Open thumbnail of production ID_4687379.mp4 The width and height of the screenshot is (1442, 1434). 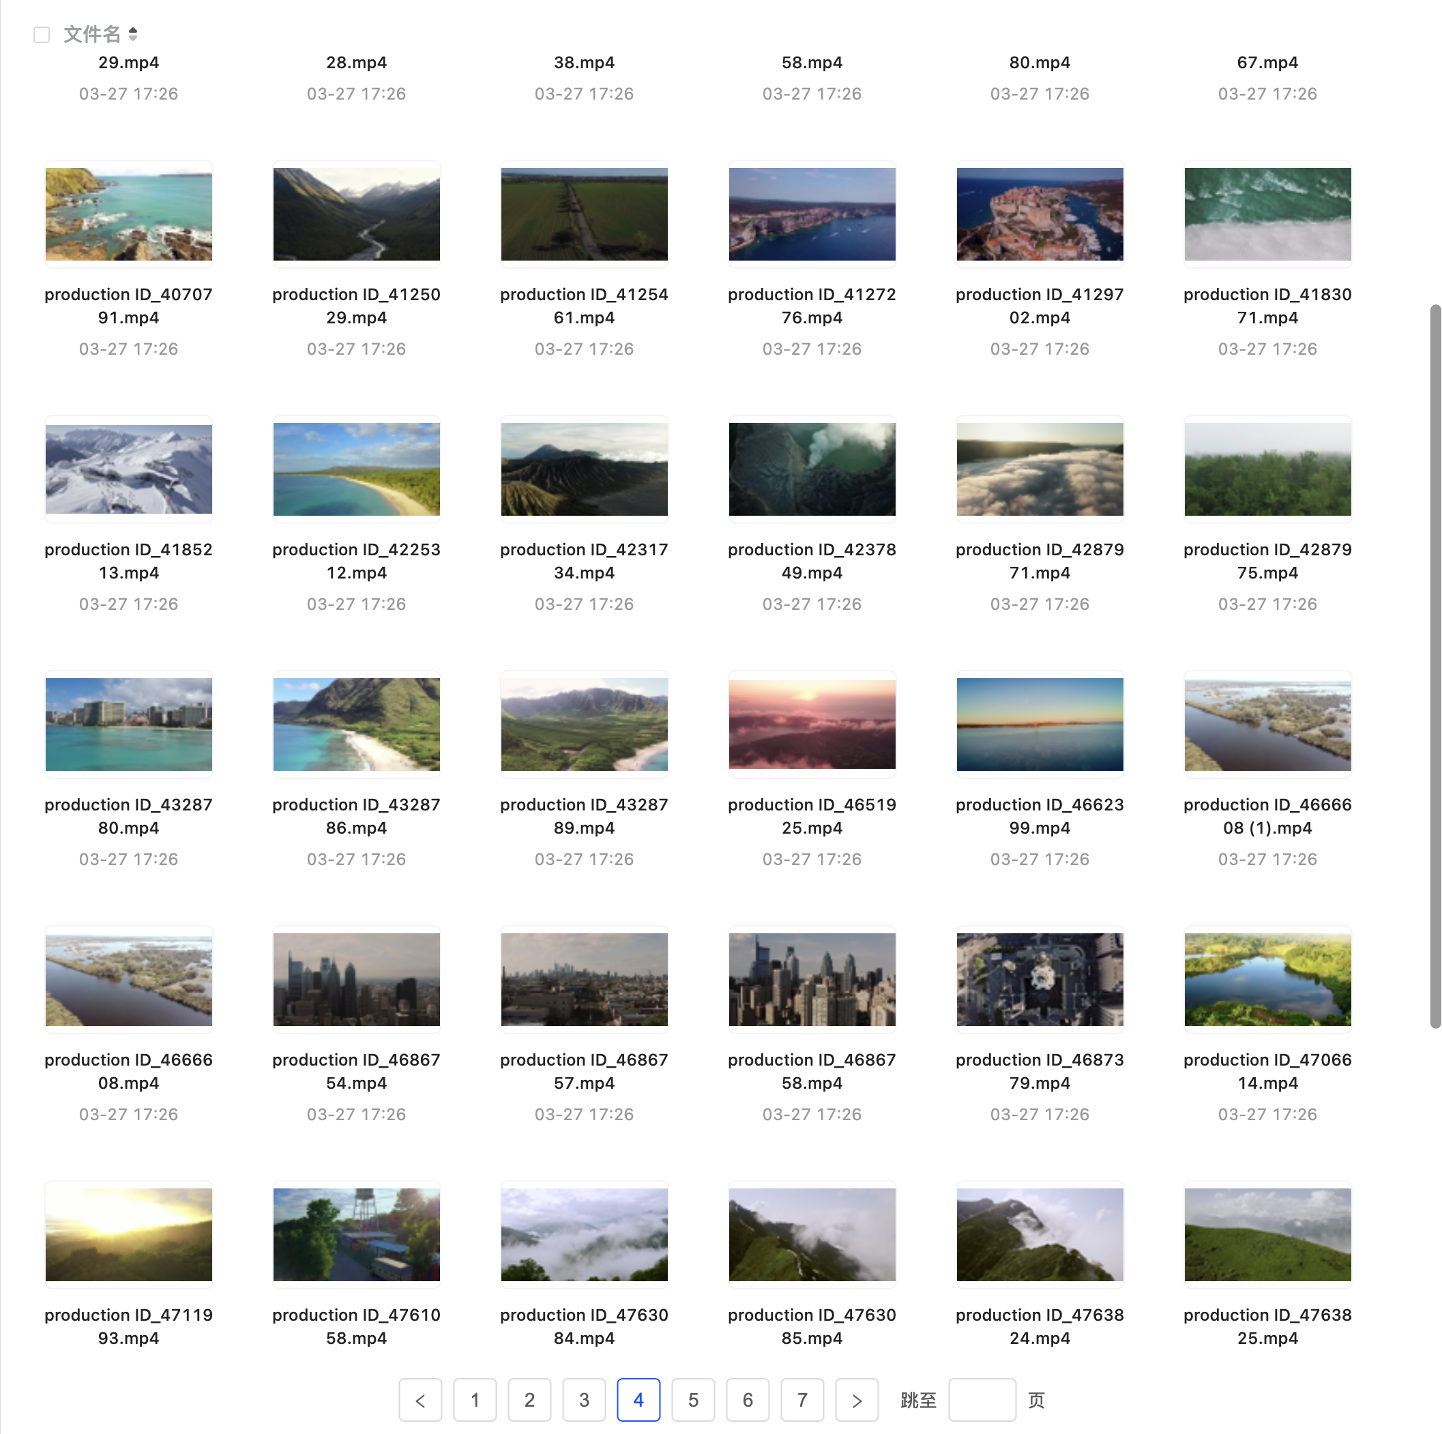1040,980
